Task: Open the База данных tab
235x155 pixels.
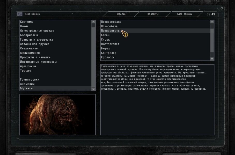Action: pos(185,14)
